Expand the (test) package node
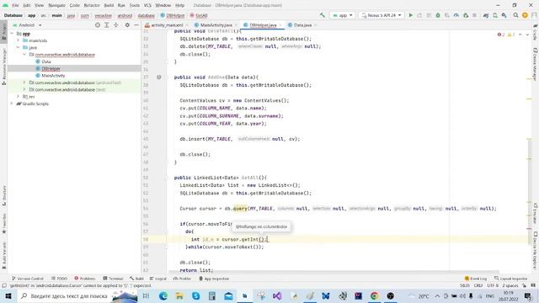Viewport: 539px width, 303px height. pos(24,89)
